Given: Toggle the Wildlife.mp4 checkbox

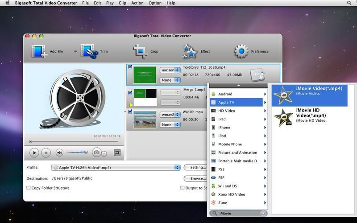Looking at the screenshot, I should pos(130,112).
